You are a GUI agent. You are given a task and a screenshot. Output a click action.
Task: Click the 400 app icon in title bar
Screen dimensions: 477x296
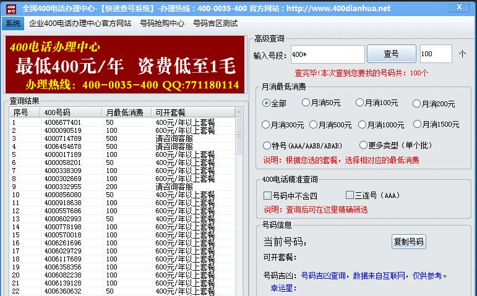click(11, 8)
